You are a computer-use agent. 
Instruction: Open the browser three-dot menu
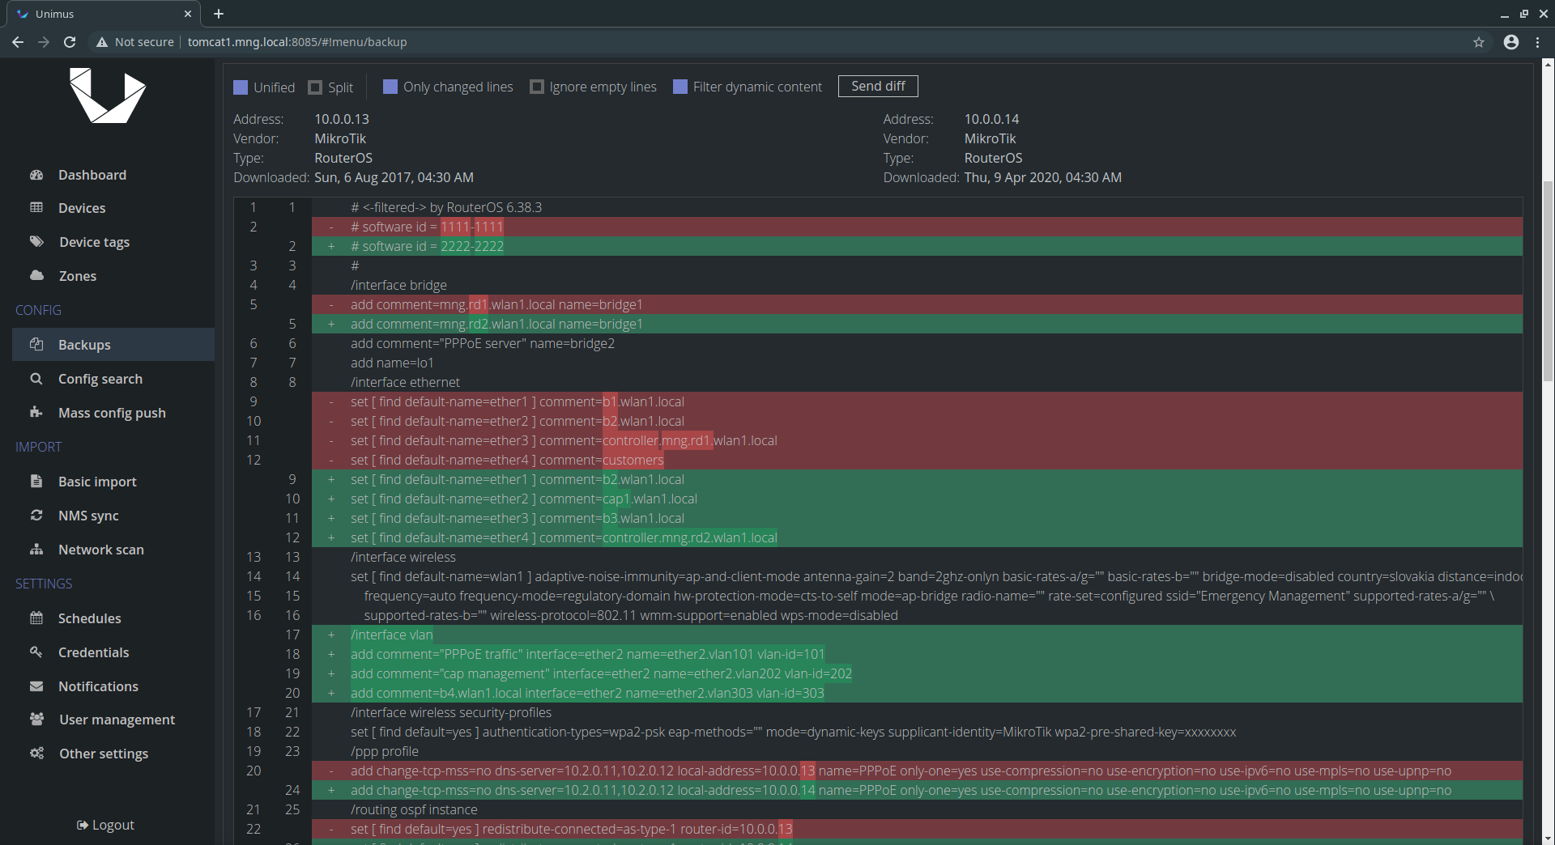coord(1538,42)
